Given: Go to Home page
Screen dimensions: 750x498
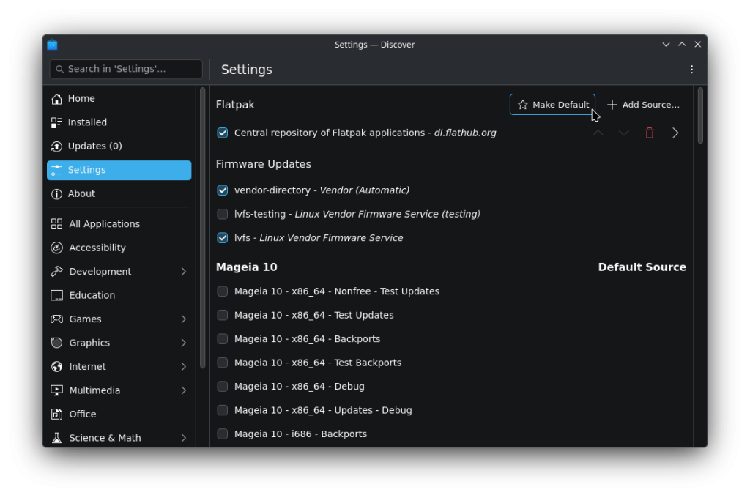Looking at the screenshot, I should pyautogui.click(x=119, y=99).
